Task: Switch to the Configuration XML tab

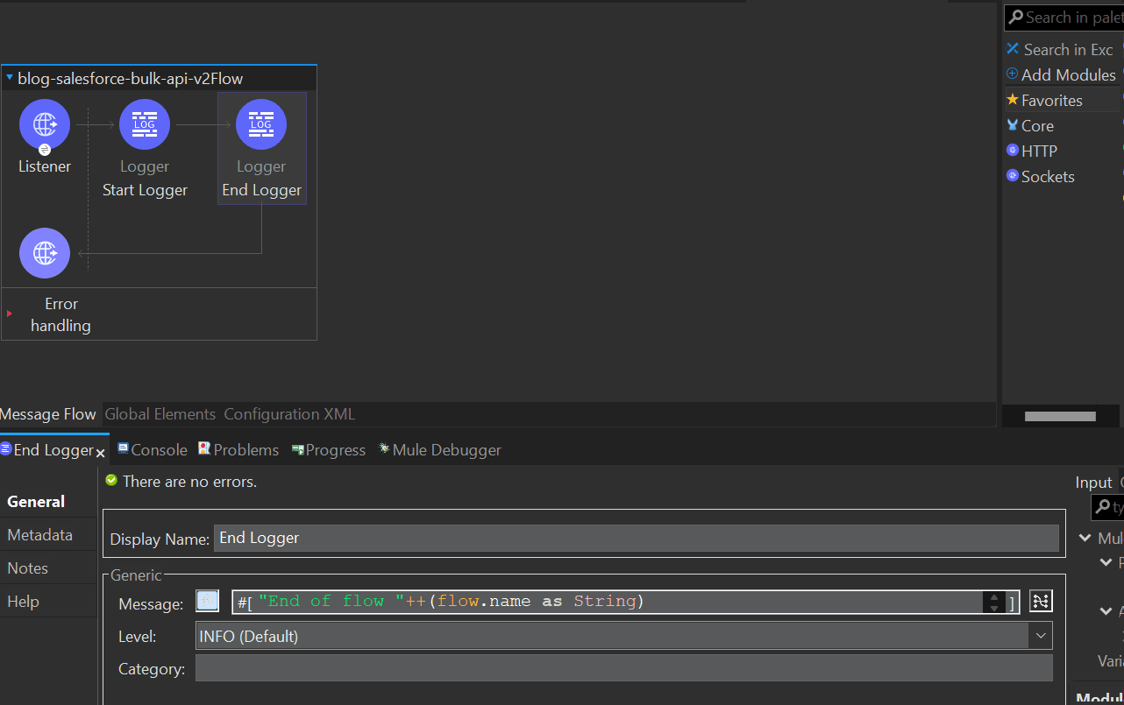Action: (x=291, y=413)
